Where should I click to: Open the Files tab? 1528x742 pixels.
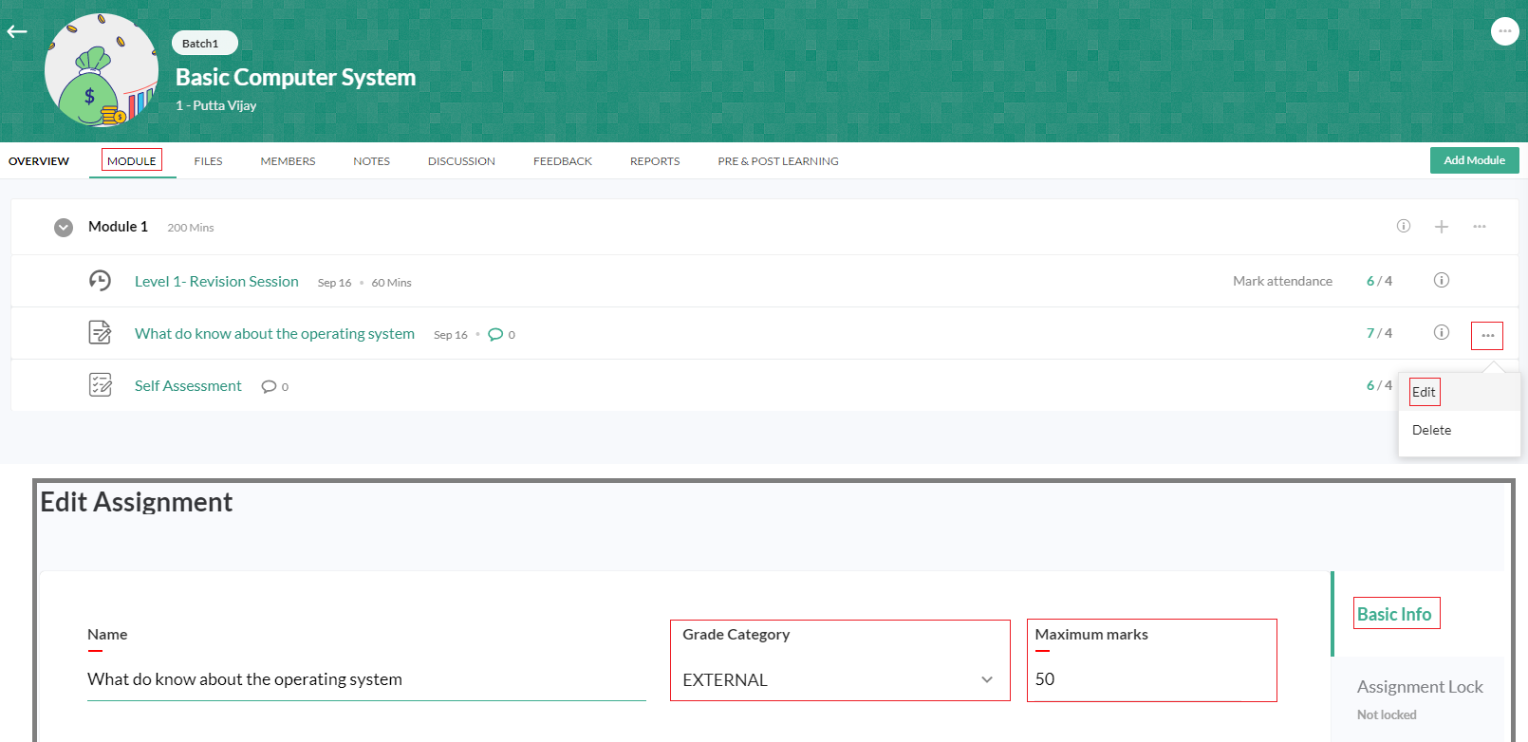[x=209, y=161]
